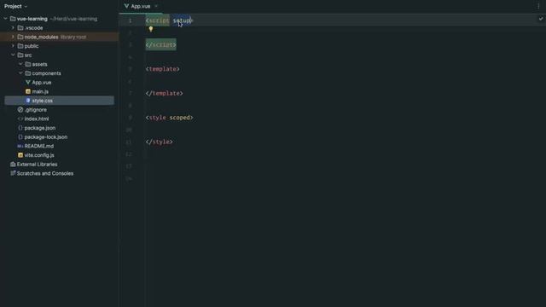546x307 pixels.
Task: Select "package.json" in project tree
Action: pyautogui.click(x=40, y=128)
